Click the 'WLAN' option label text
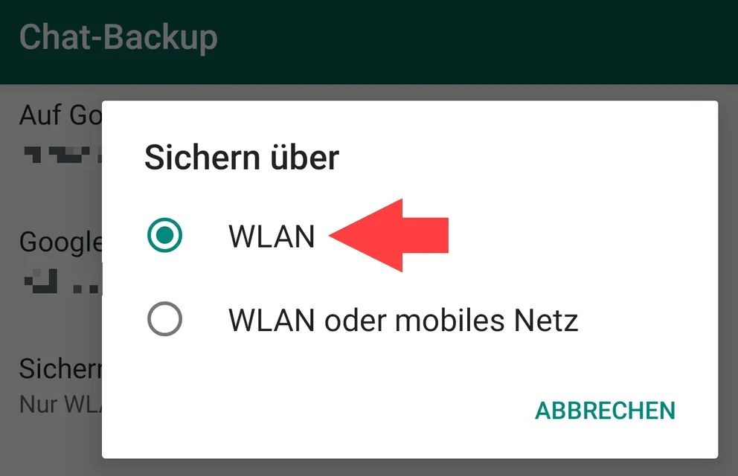The width and height of the screenshot is (738, 476). [x=272, y=236]
